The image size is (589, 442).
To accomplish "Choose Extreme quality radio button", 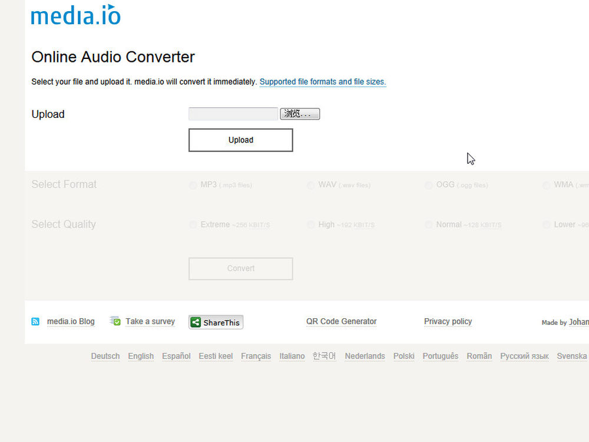I will click(x=193, y=225).
